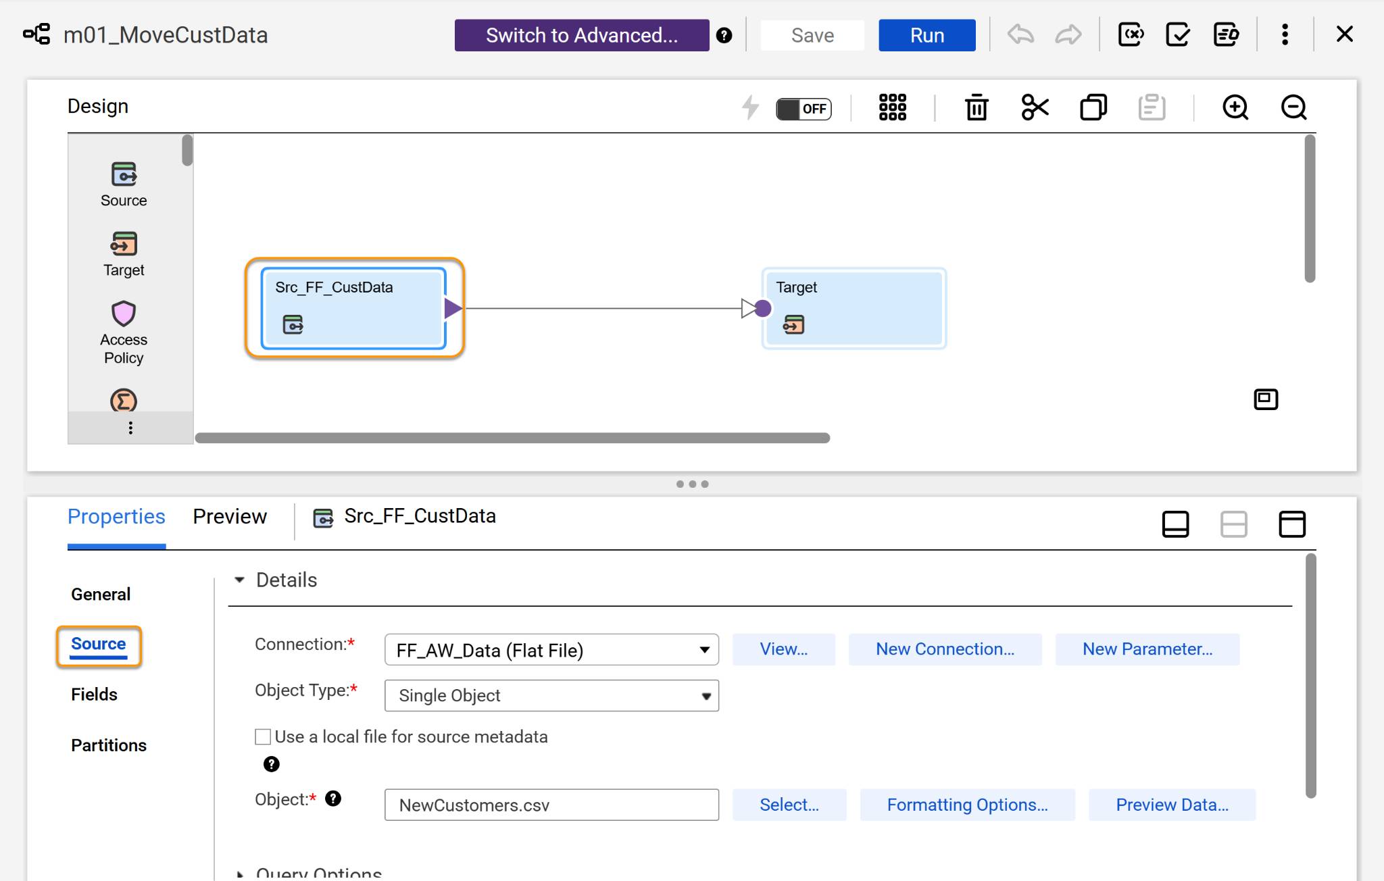Click the New Parameter button
The height and width of the screenshot is (881, 1384).
point(1147,649)
